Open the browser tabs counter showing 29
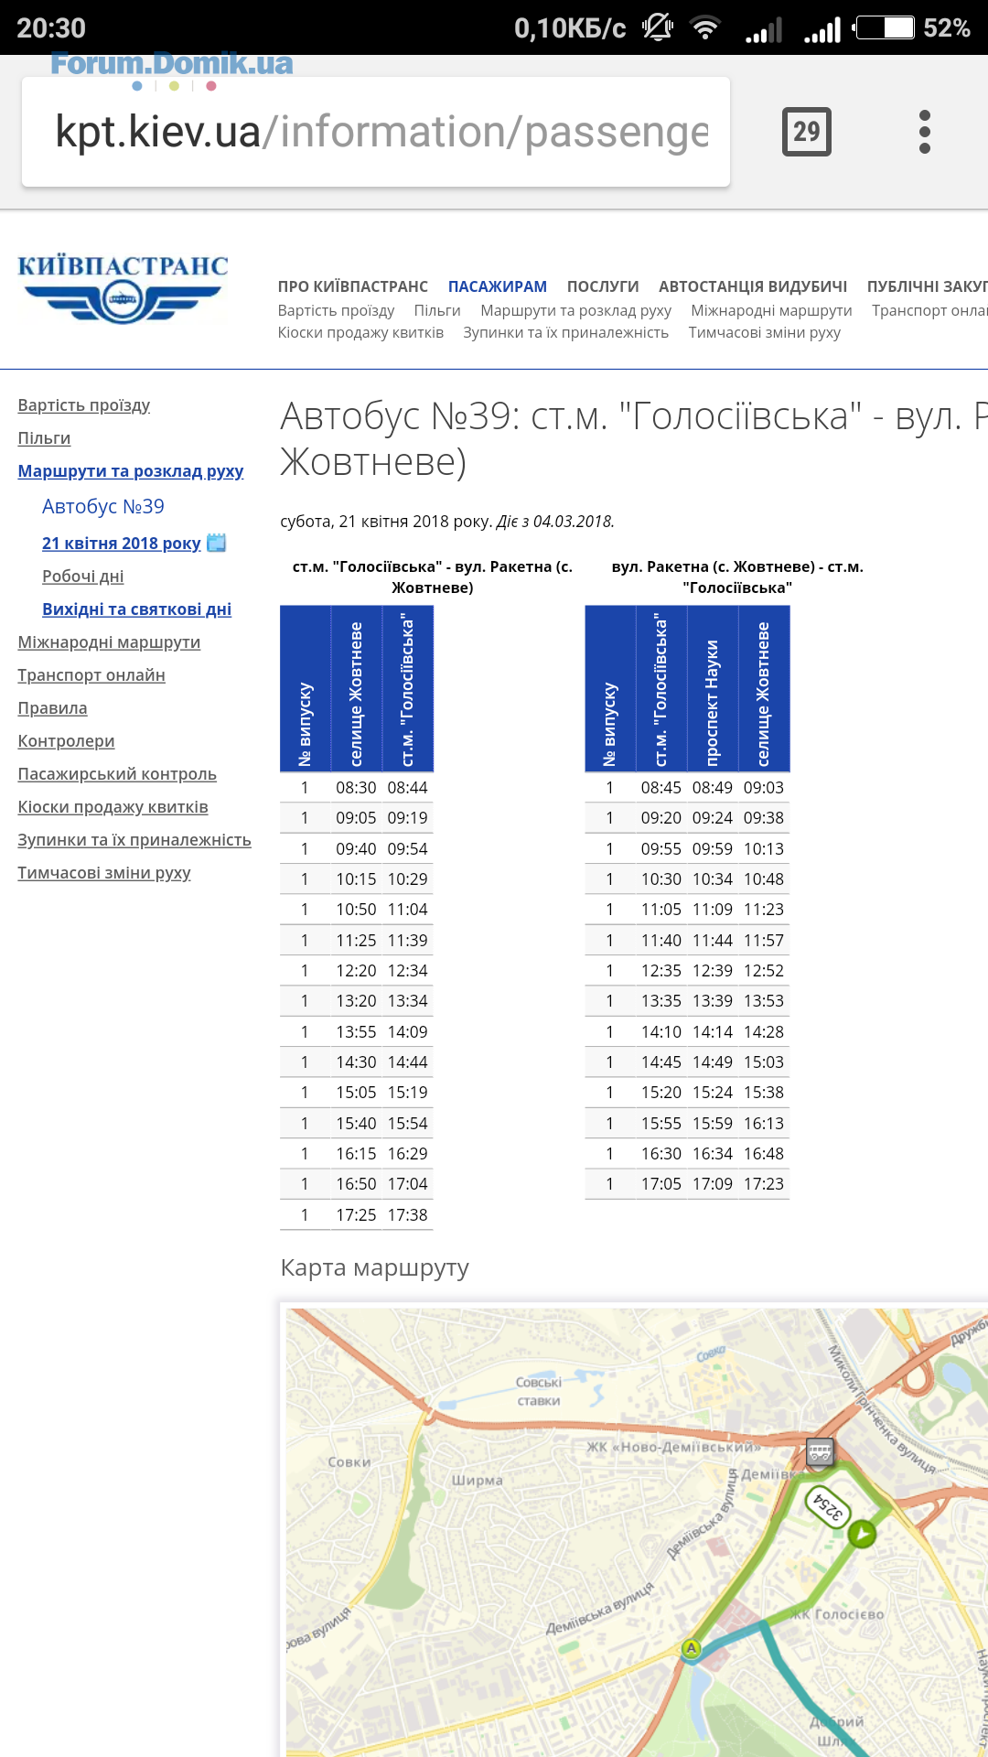This screenshot has width=988, height=1757. pos(806,132)
